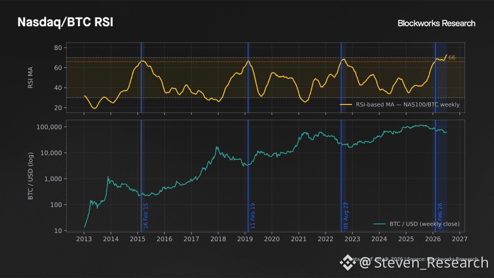Click the 2020 x-axis tick label
This screenshot has height=278, width=494.
click(x=272, y=239)
